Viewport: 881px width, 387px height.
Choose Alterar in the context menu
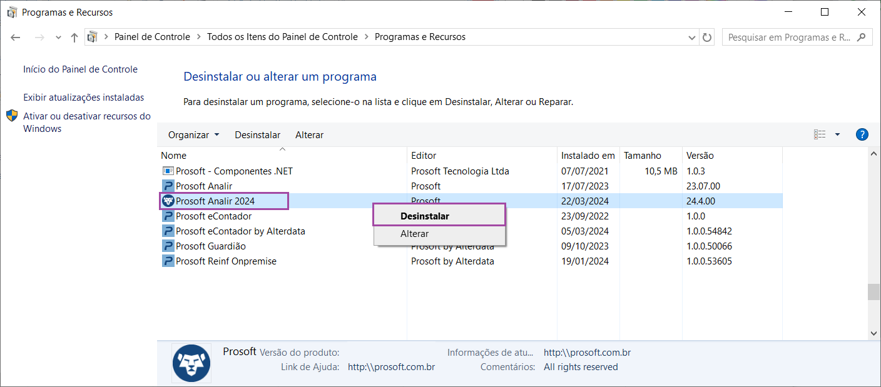(x=439, y=234)
